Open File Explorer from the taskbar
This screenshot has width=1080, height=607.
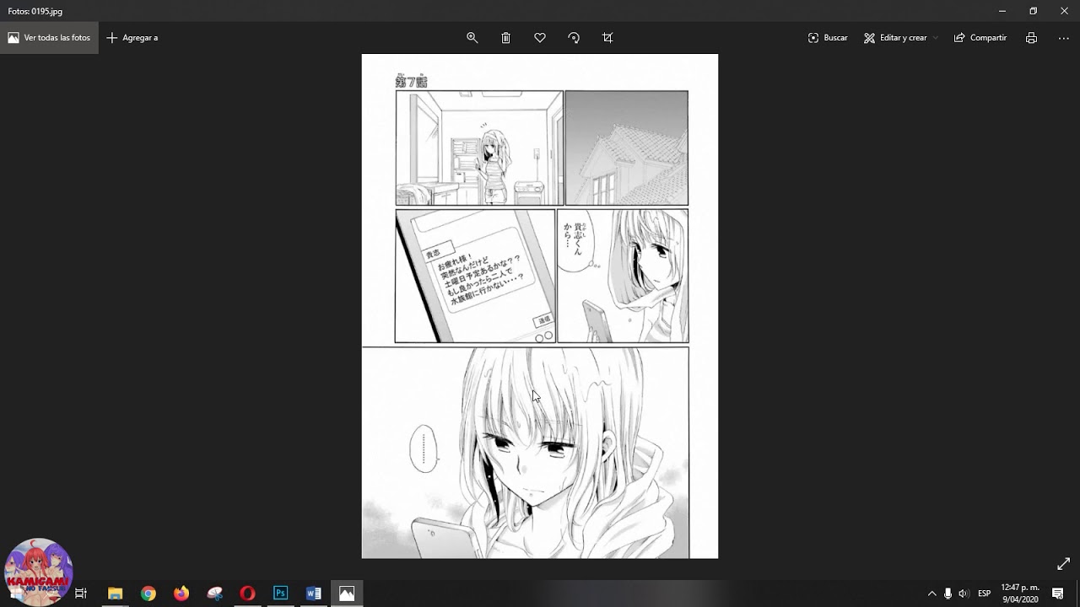click(116, 594)
